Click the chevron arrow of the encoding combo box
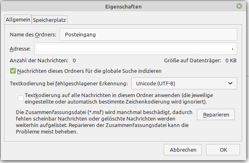Image resolution: width=249 pixels, height=163 pixels. pyautogui.click(x=230, y=84)
